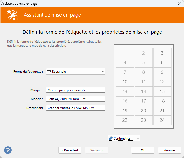This screenshot has width=184, height=158.
Task: Select label cell 12 in preview
Action: coord(162,82)
